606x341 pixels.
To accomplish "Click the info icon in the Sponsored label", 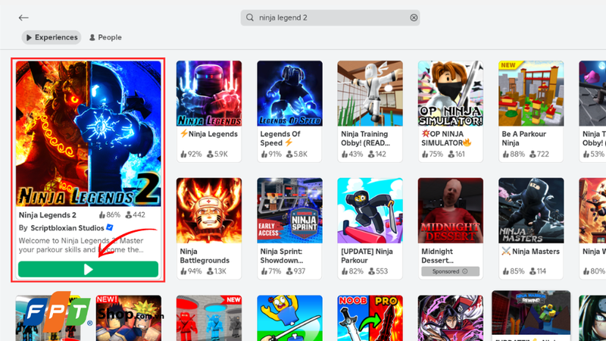I will point(465,271).
